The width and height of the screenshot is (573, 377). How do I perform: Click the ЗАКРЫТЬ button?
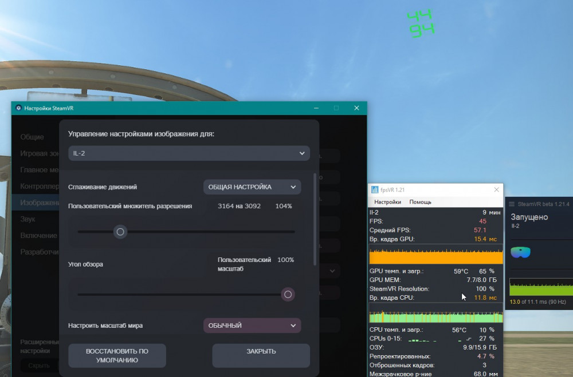261,355
